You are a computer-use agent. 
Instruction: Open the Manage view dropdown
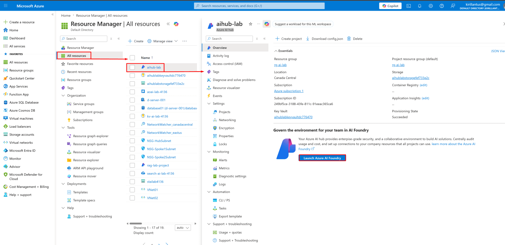163,41
